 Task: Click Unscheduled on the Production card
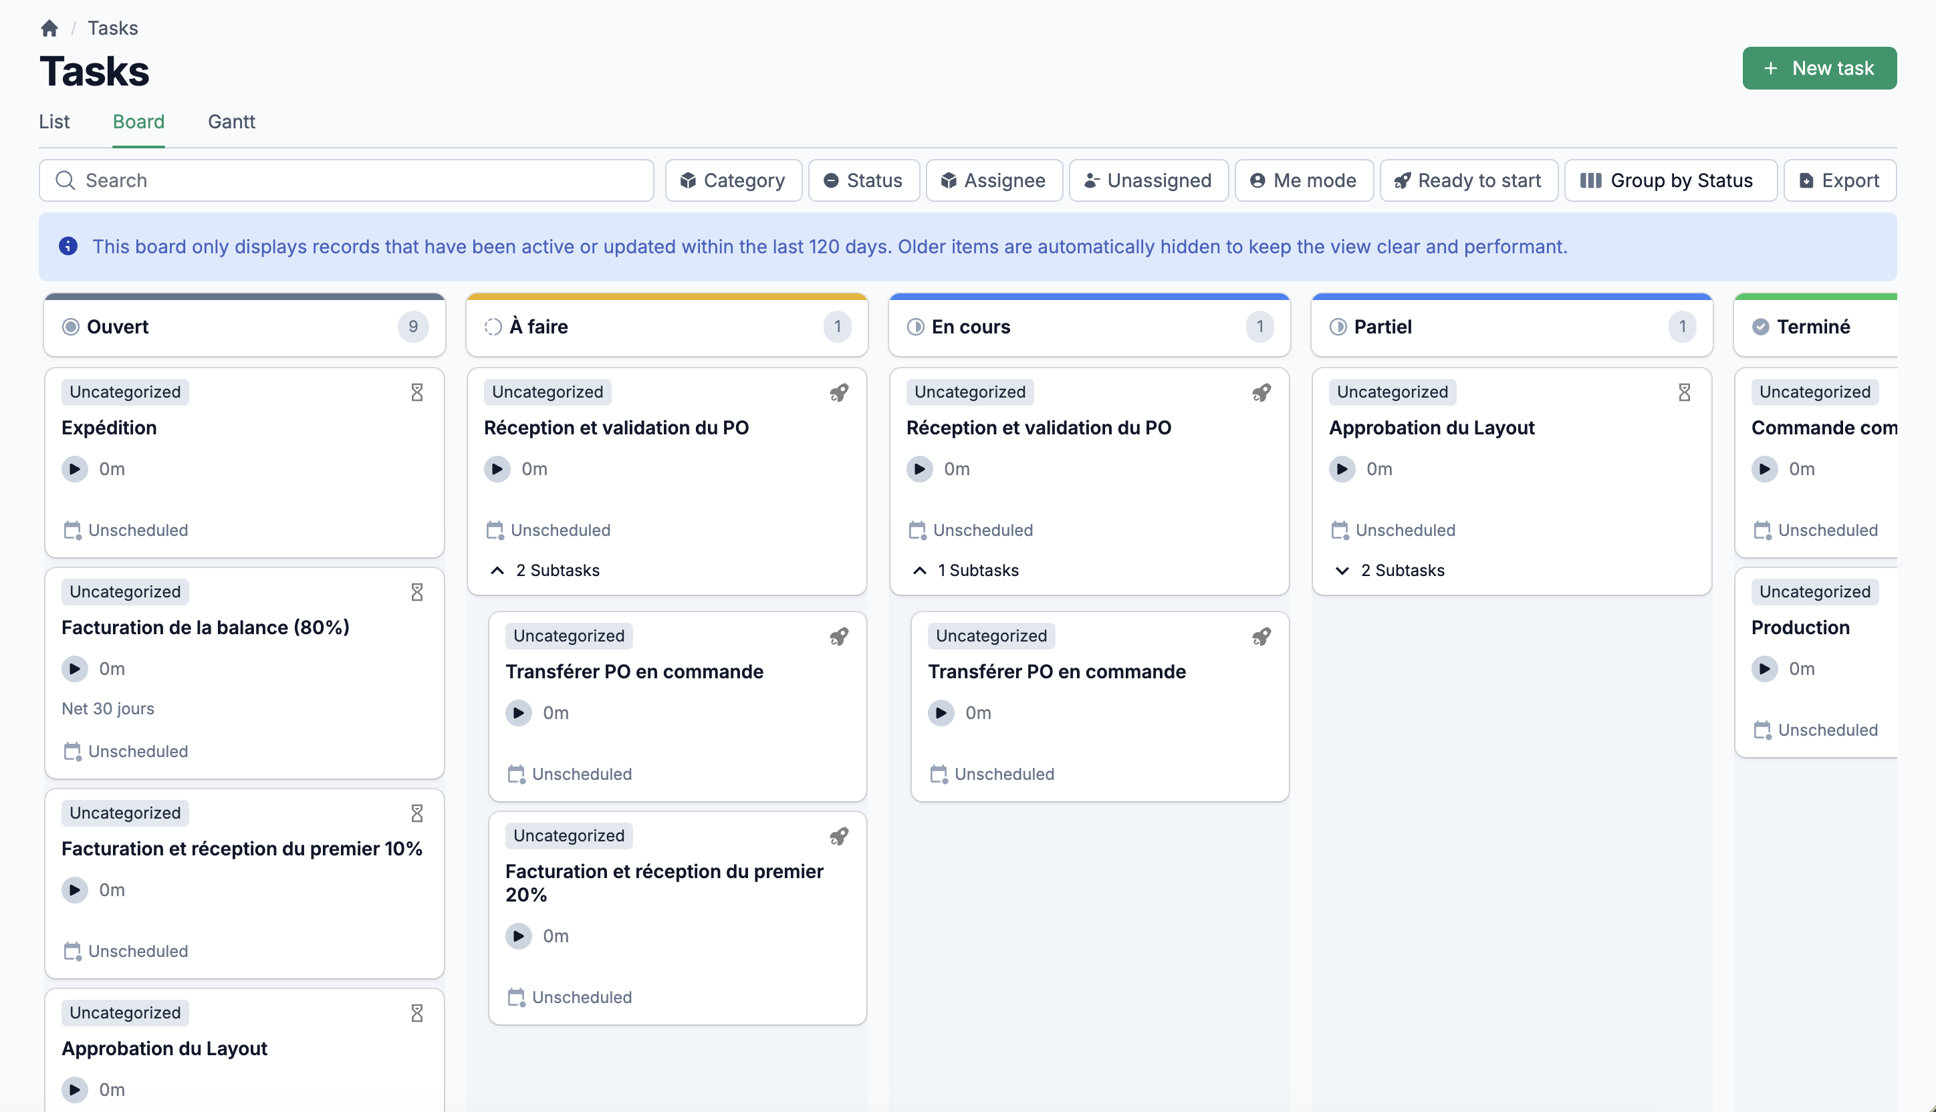(1828, 730)
